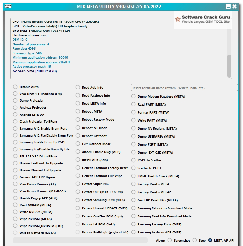Select Scatter to PGPT option
Screen dimensions: 243x246
pyautogui.click(x=134, y=168)
